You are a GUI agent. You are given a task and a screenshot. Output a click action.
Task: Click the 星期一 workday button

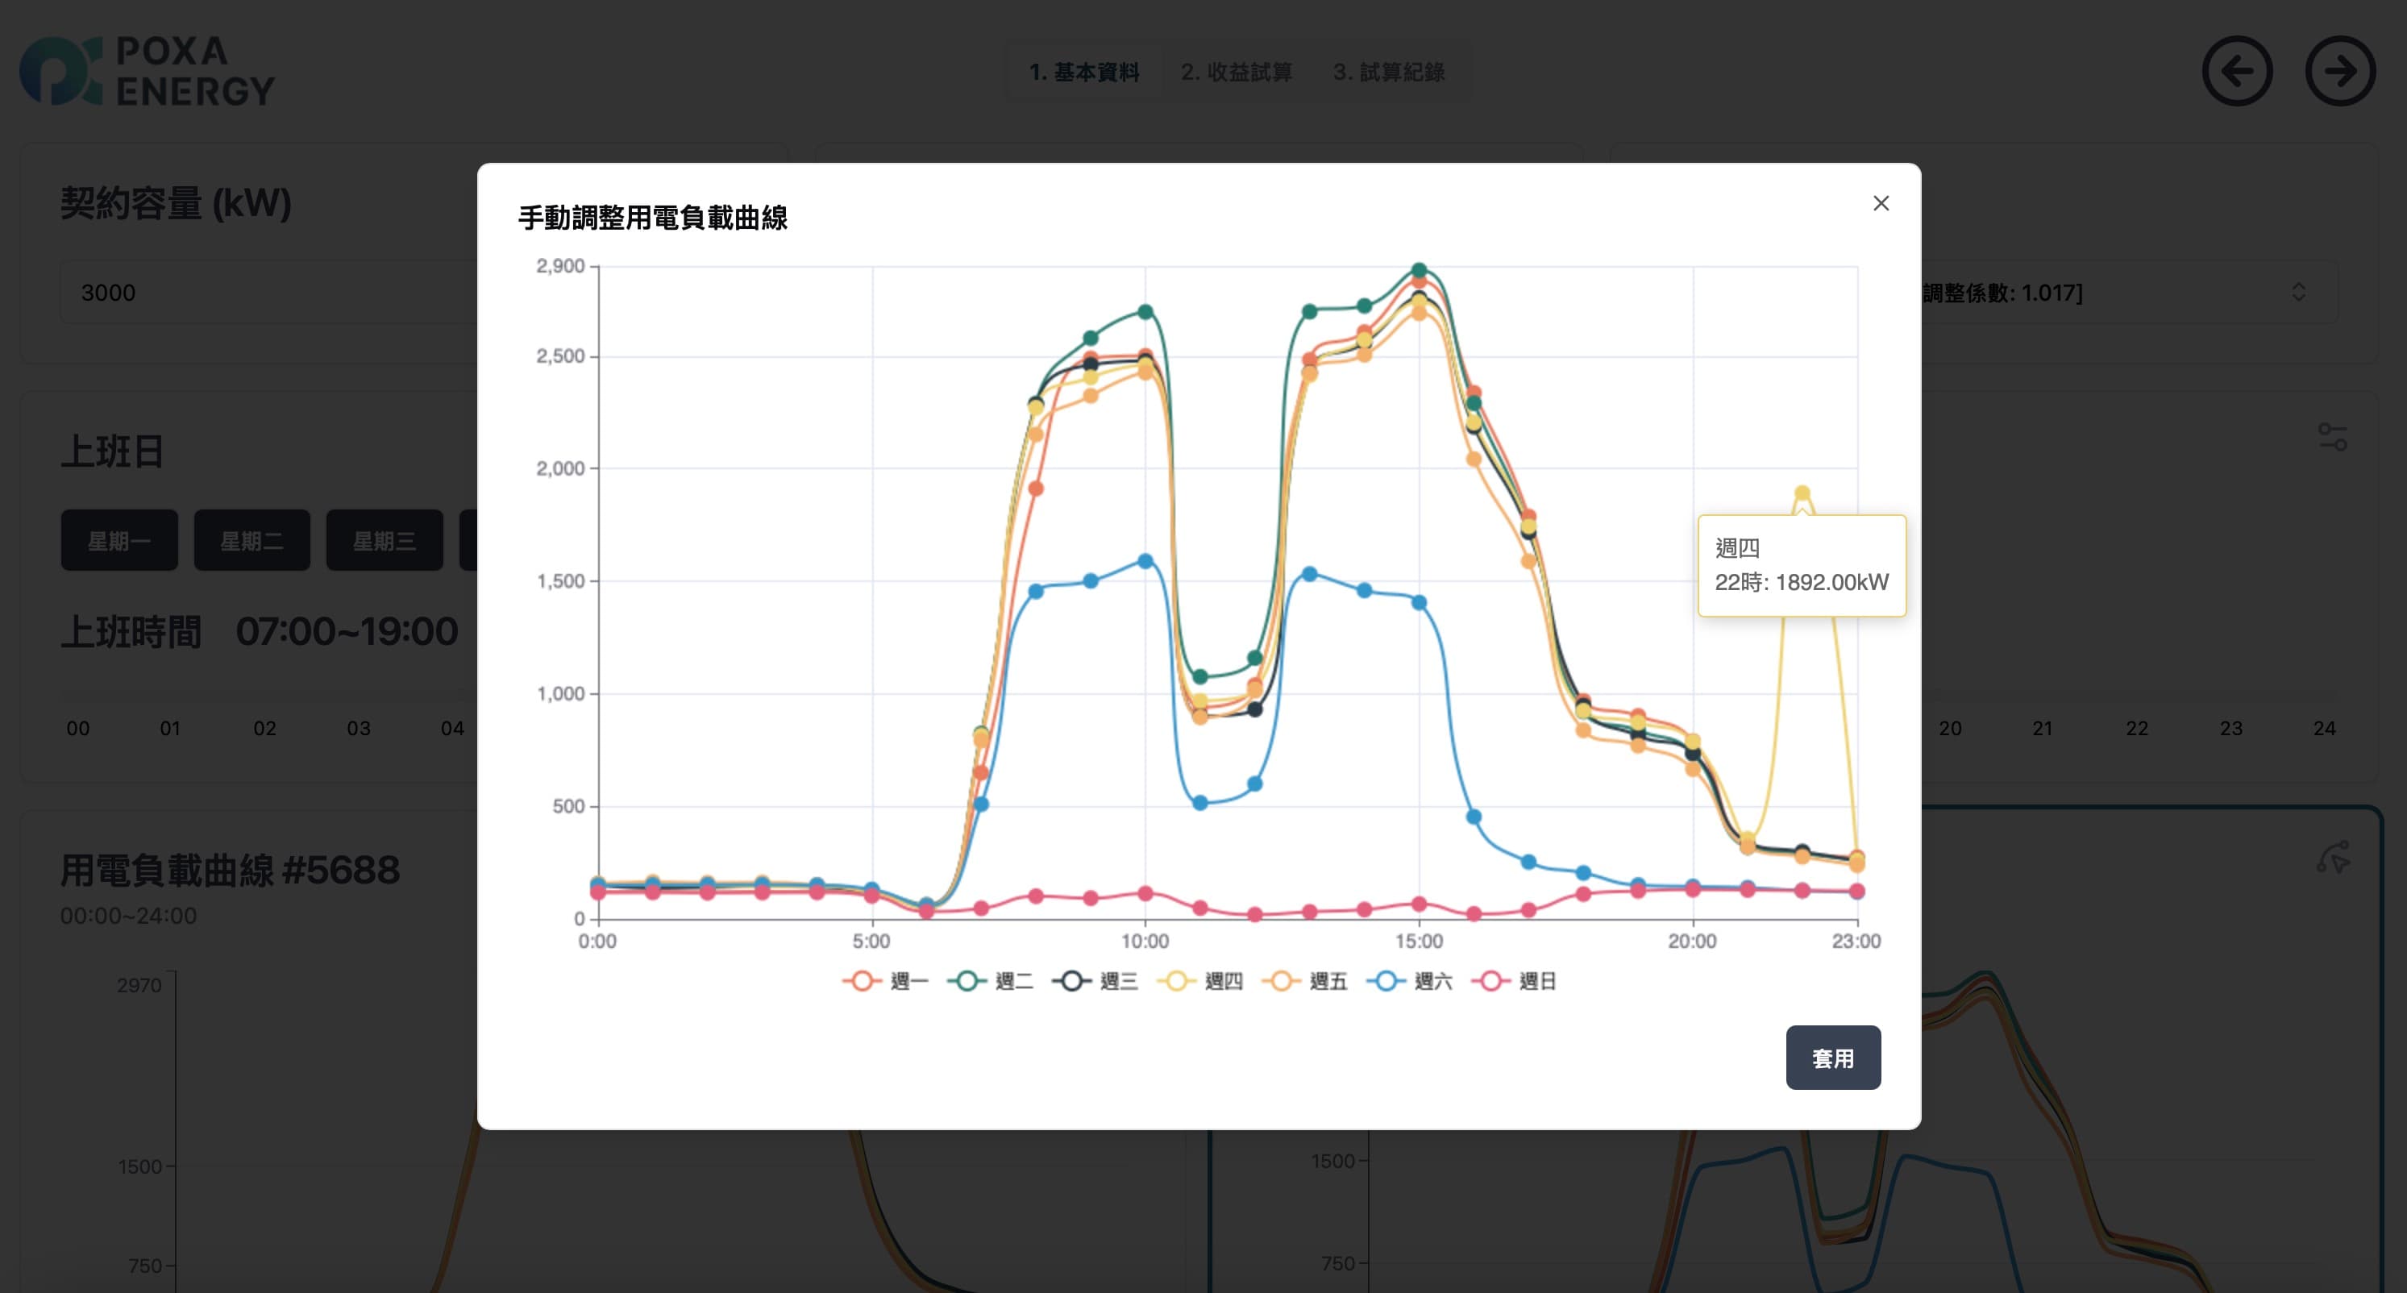(x=119, y=540)
